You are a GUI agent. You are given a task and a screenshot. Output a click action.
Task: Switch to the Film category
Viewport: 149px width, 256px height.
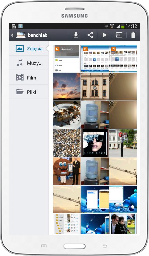click(29, 78)
